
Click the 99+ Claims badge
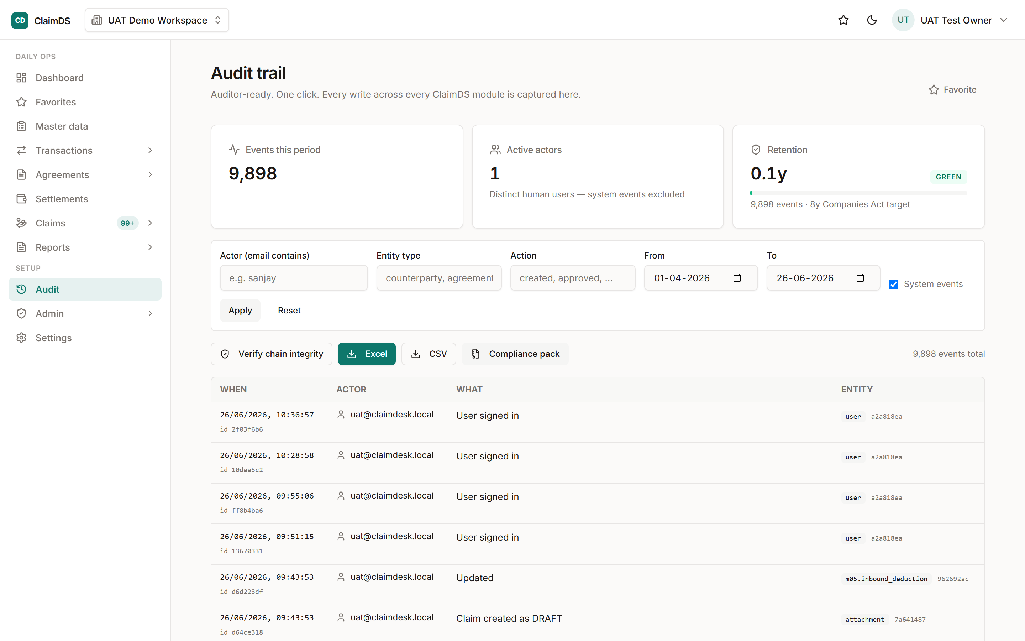pyautogui.click(x=127, y=223)
